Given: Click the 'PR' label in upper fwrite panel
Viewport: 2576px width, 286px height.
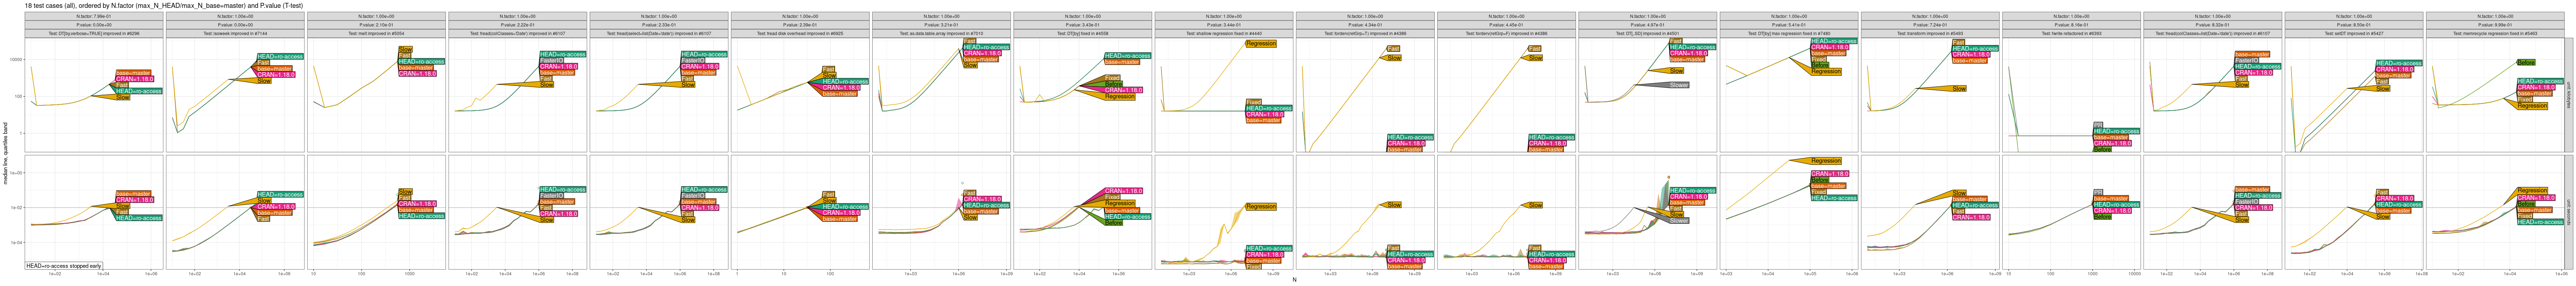Looking at the screenshot, I should (2098, 125).
